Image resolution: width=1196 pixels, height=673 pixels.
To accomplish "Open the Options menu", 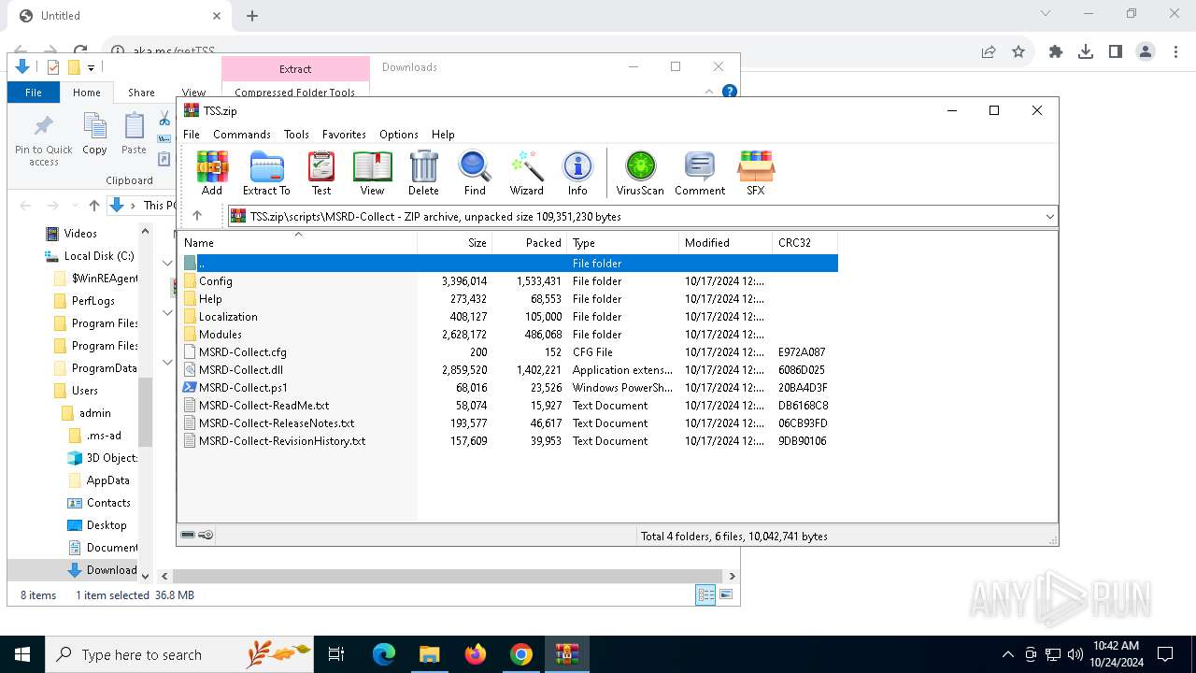I will coord(399,134).
